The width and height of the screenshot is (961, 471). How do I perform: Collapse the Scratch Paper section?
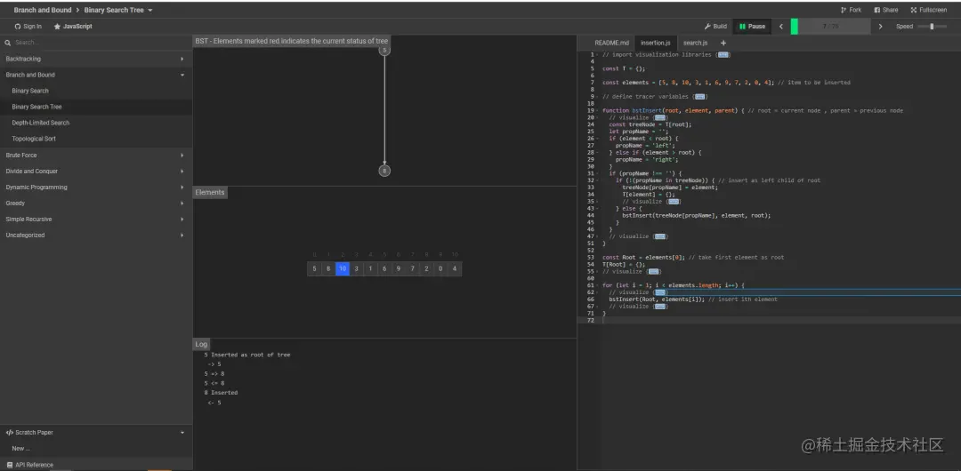point(95,433)
